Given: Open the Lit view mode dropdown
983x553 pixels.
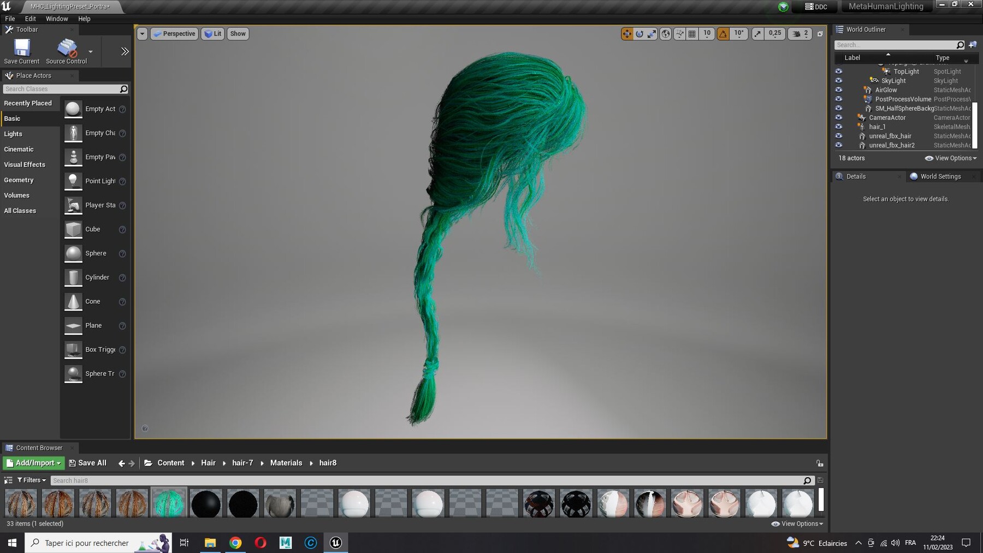Looking at the screenshot, I should pyautogui.click(x=212, y=34).
